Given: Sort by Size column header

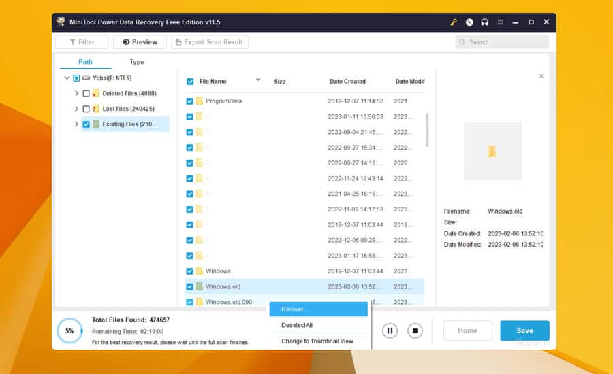Looking at the screenshot, I should (x=279, y=81).
